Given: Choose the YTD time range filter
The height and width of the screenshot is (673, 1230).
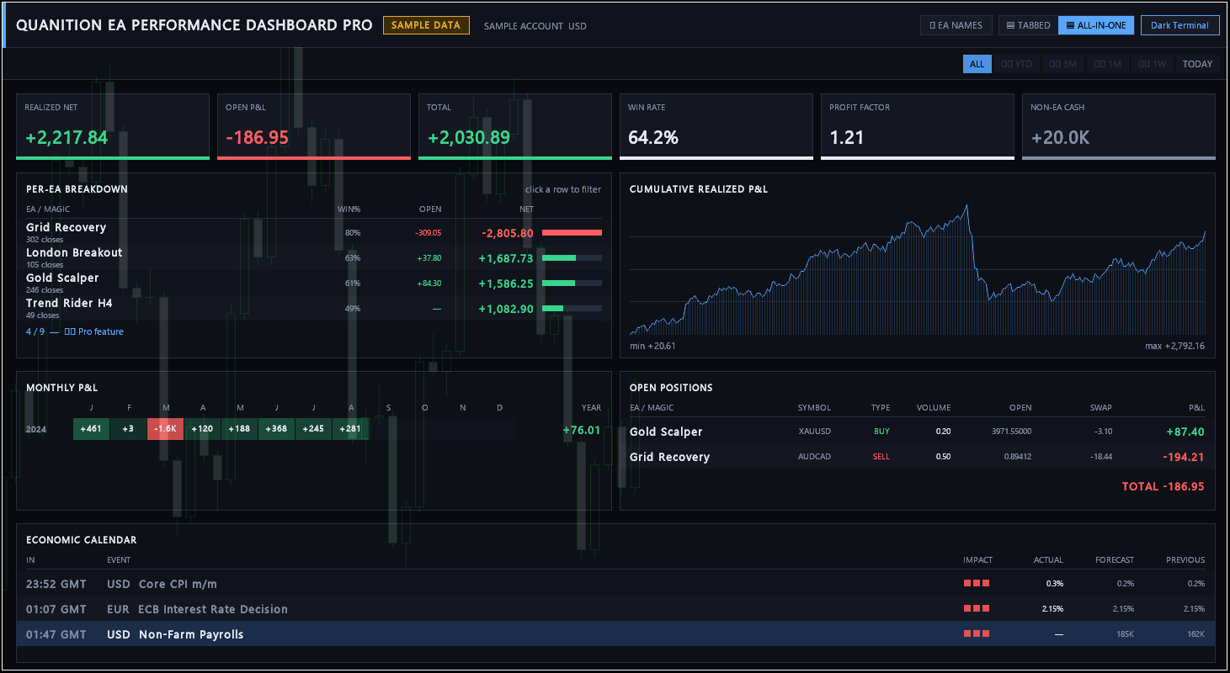Looking at the screenshot, I should [x=1016, y=64].
